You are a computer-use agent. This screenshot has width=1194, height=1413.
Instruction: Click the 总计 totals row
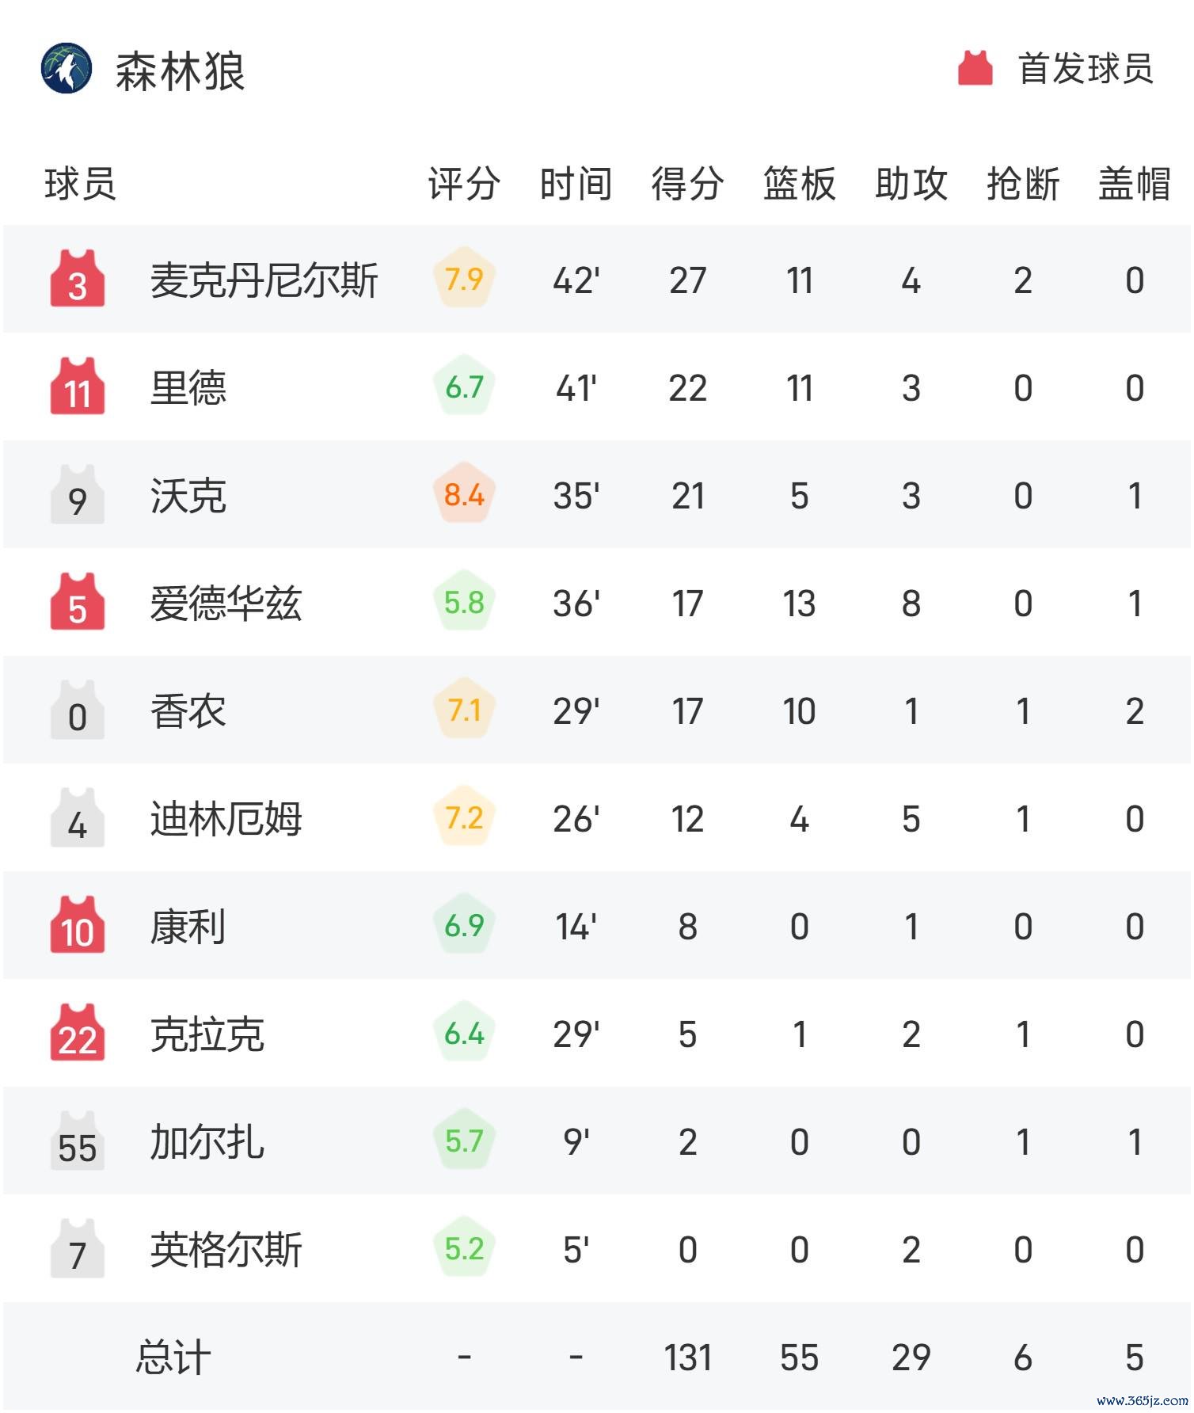pos(597,1356)
